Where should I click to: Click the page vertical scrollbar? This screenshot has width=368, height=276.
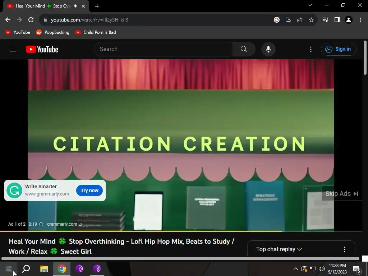365,58
